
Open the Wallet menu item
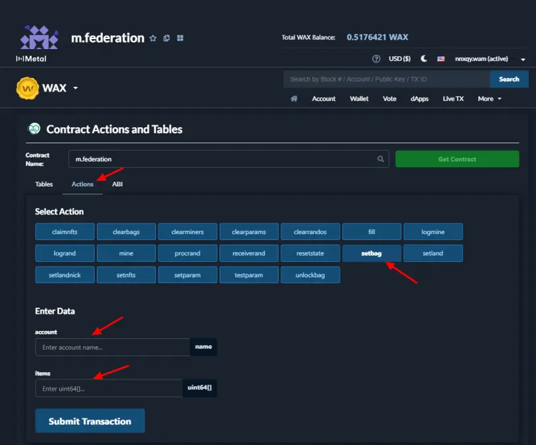point(359,99)
